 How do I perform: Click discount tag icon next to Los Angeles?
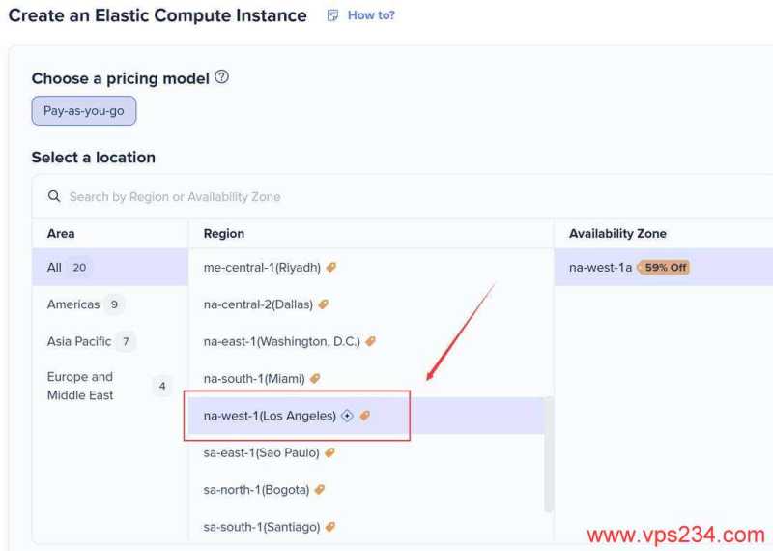tap(364, 416)
